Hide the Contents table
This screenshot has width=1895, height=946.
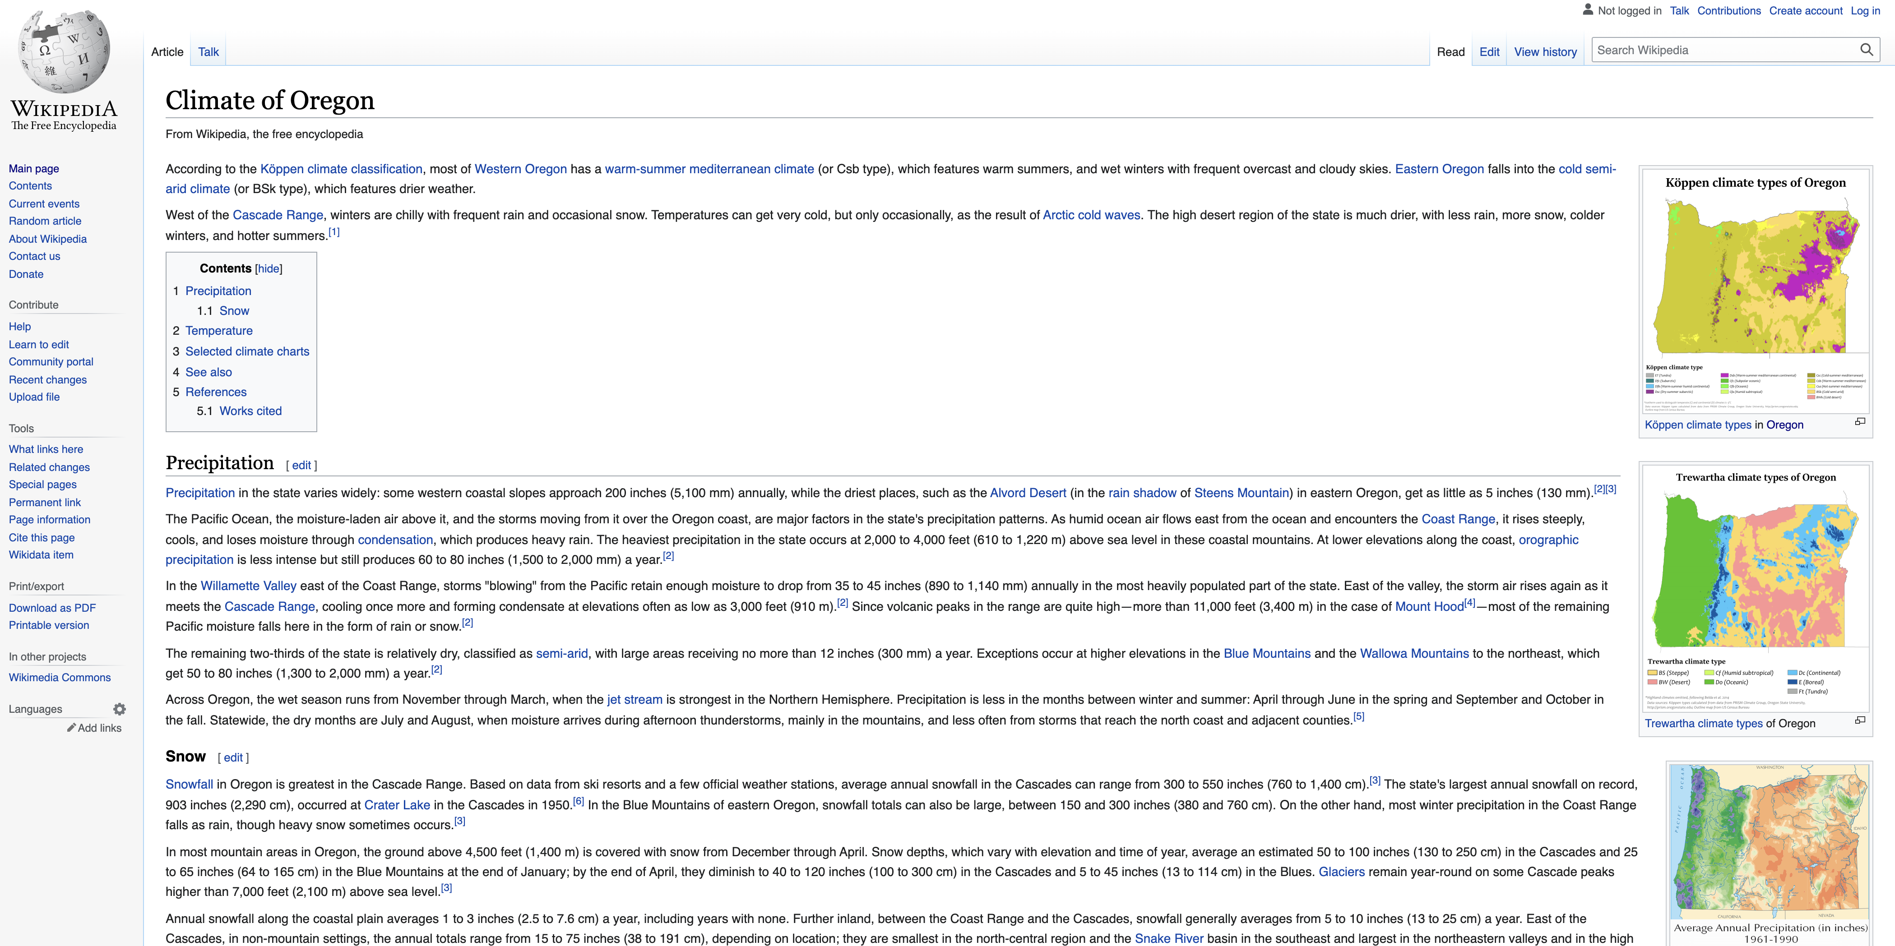click(x=269, y=268)
